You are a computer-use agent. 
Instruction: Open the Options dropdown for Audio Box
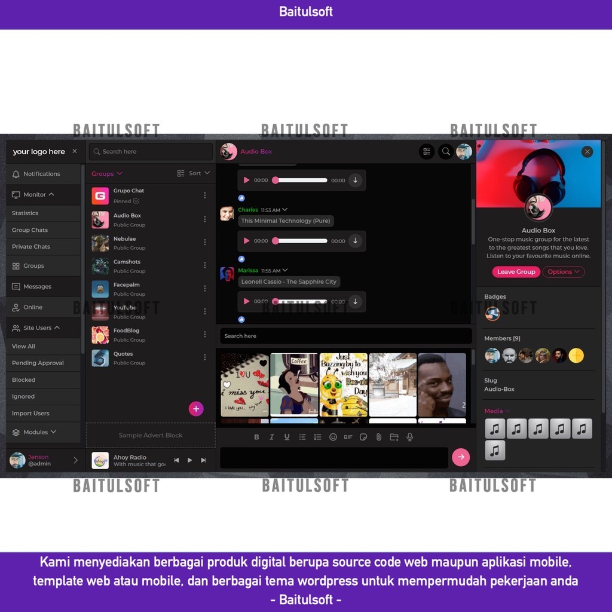(x=563, y=272)
